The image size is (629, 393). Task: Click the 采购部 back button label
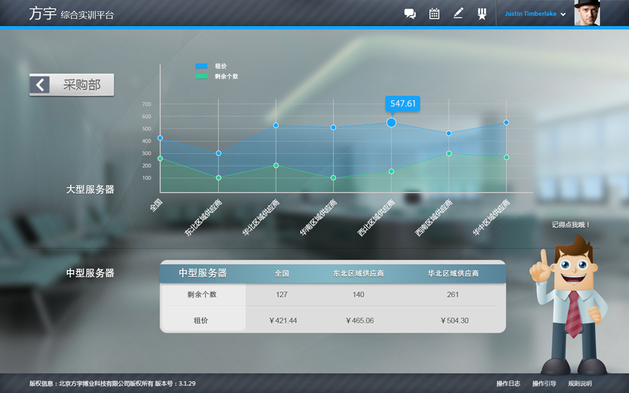[x=82, y=84]
